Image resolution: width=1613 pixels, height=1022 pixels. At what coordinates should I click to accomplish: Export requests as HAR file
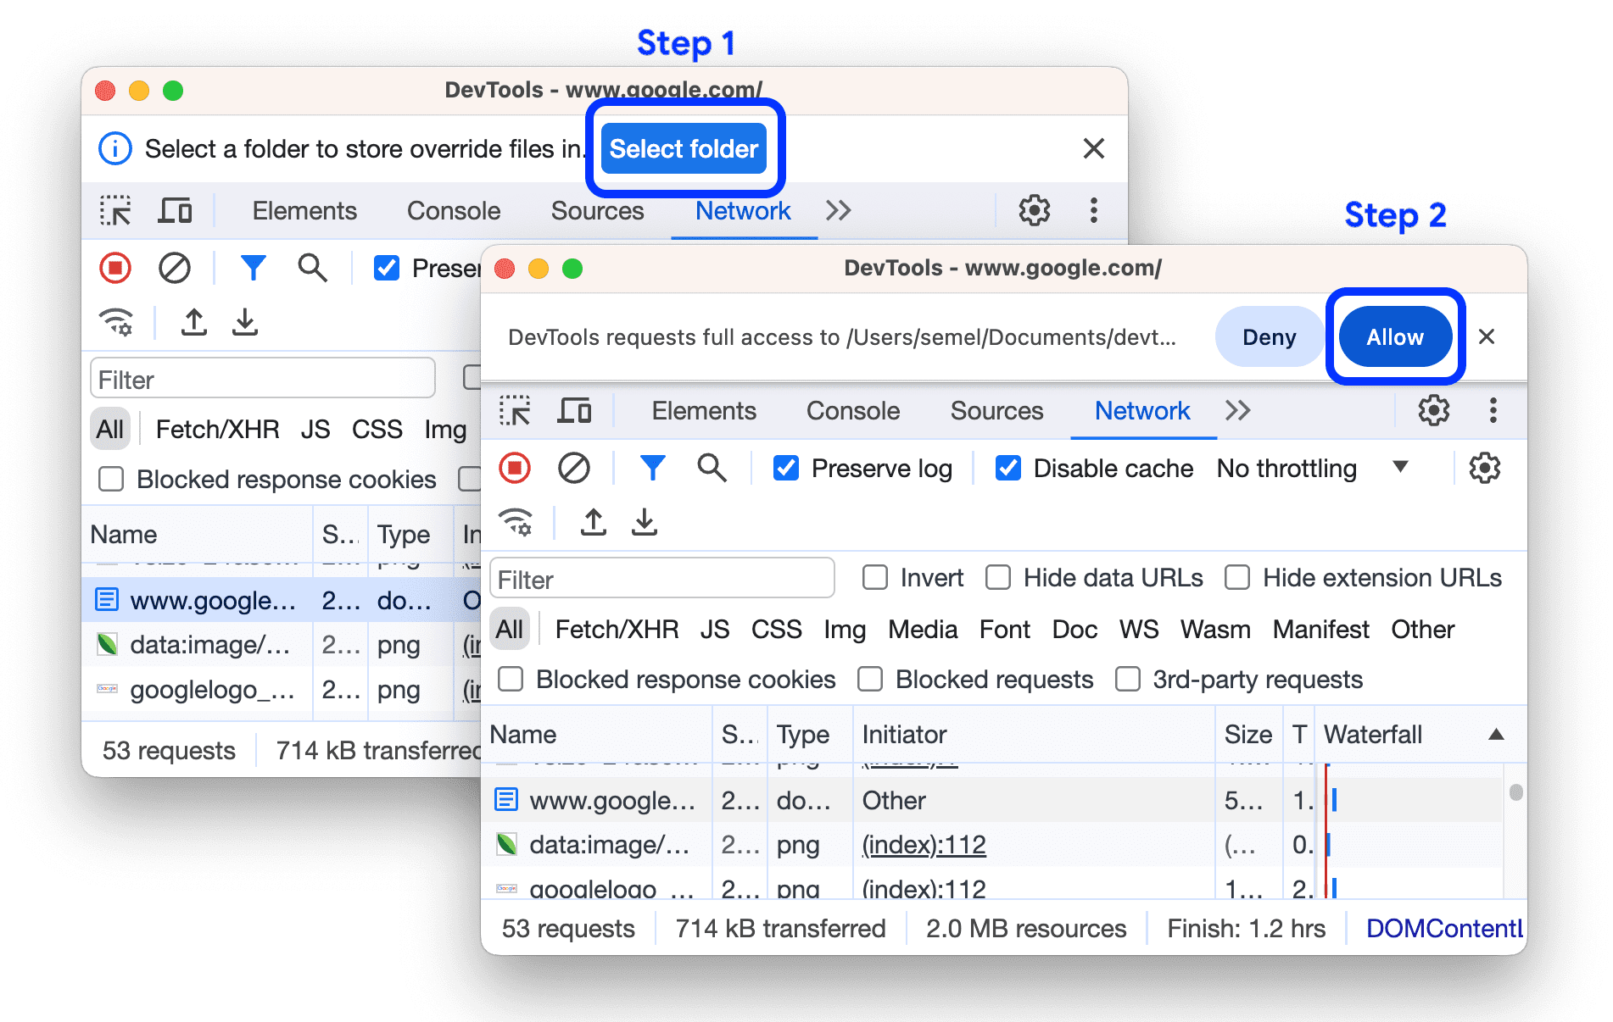click(645, 523)
